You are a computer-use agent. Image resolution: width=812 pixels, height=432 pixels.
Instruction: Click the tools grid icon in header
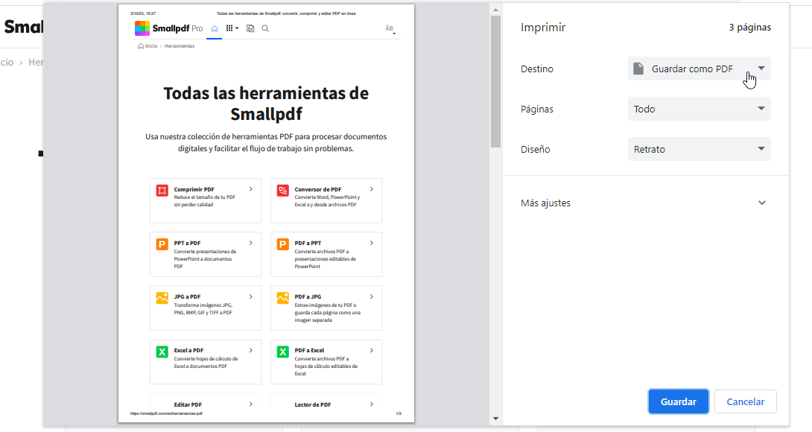point(231,28)
